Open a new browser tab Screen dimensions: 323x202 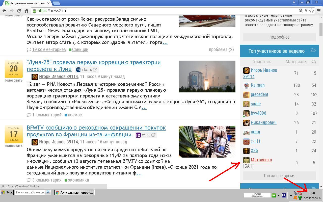tap(57, 3)
